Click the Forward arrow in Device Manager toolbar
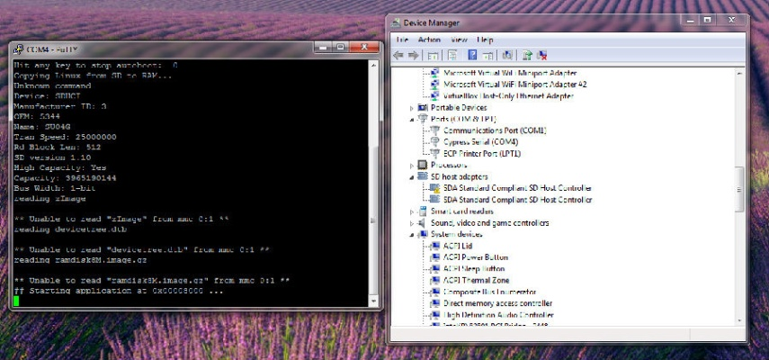This screenshot has height=360, width=769. (x=411, y=56)
